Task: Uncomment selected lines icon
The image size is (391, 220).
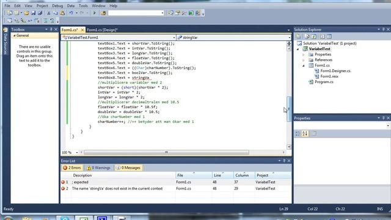Action: [52, 21]
